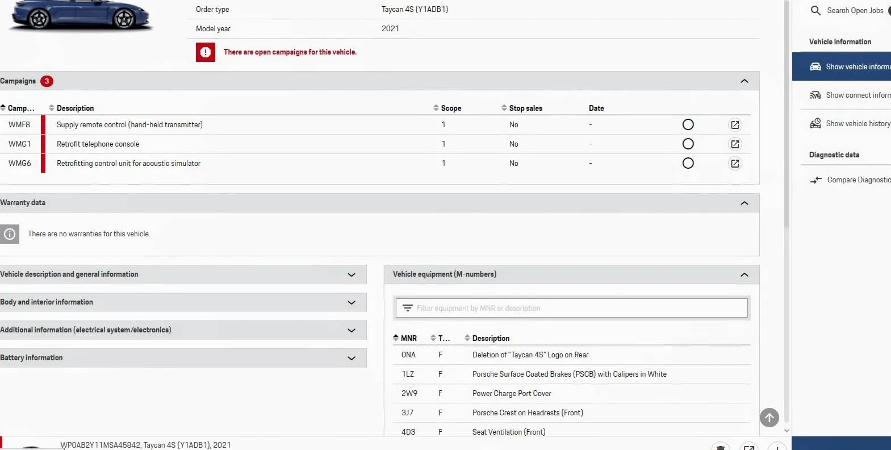
Task: Click the 0NA equipment row code
Action: (408, 355)
